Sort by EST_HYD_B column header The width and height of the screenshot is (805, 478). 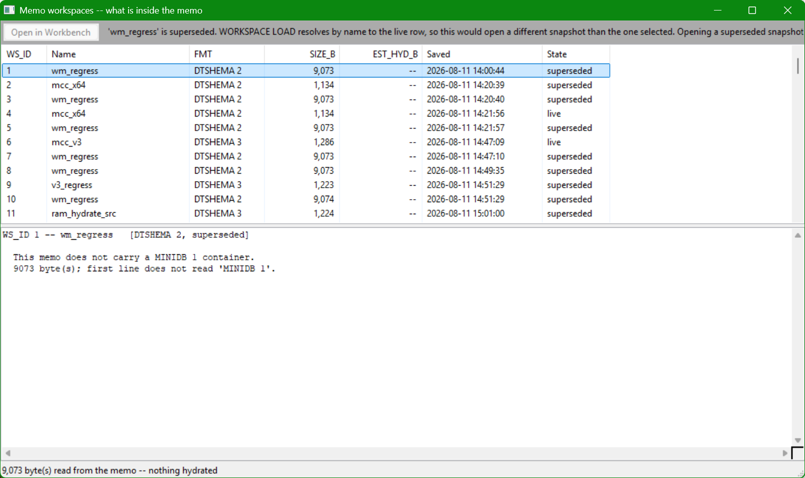[381, 54]
